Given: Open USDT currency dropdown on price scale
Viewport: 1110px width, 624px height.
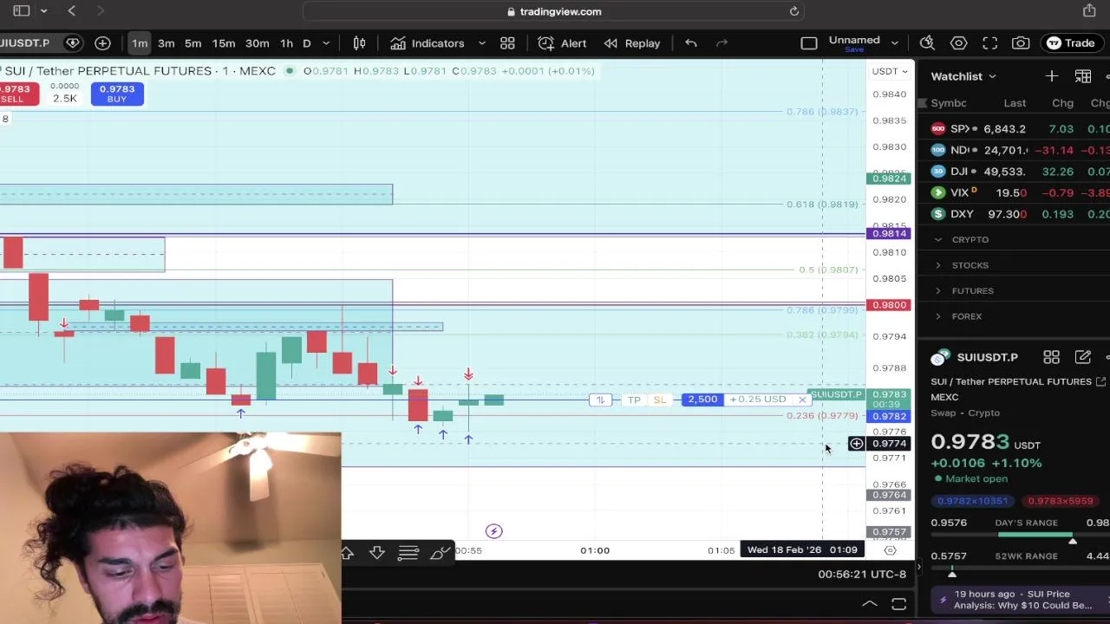Looking at the screenshot, I should (890, 71).
